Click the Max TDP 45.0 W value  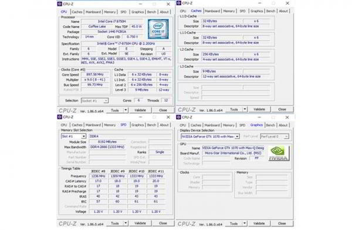(136, 26)
